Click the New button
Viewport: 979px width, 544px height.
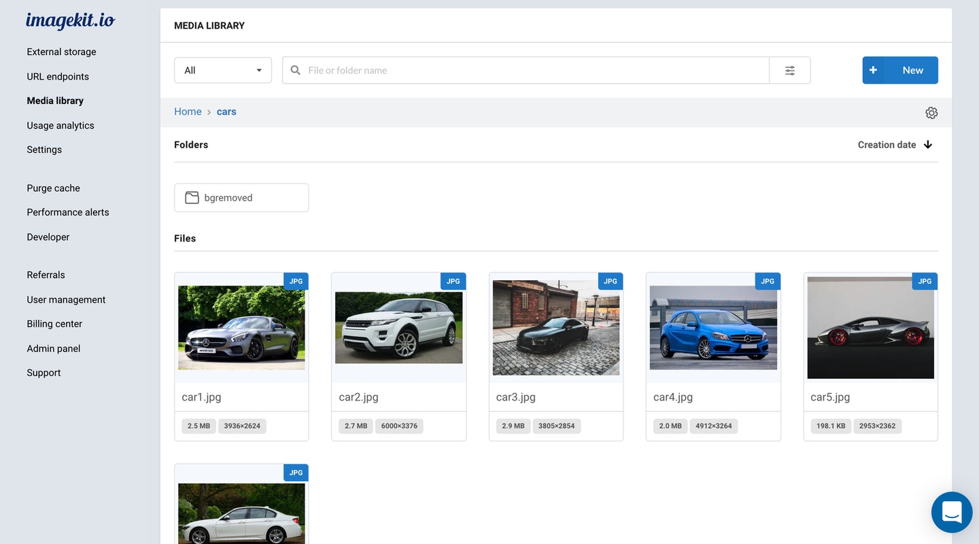click(x=900, y=70)
